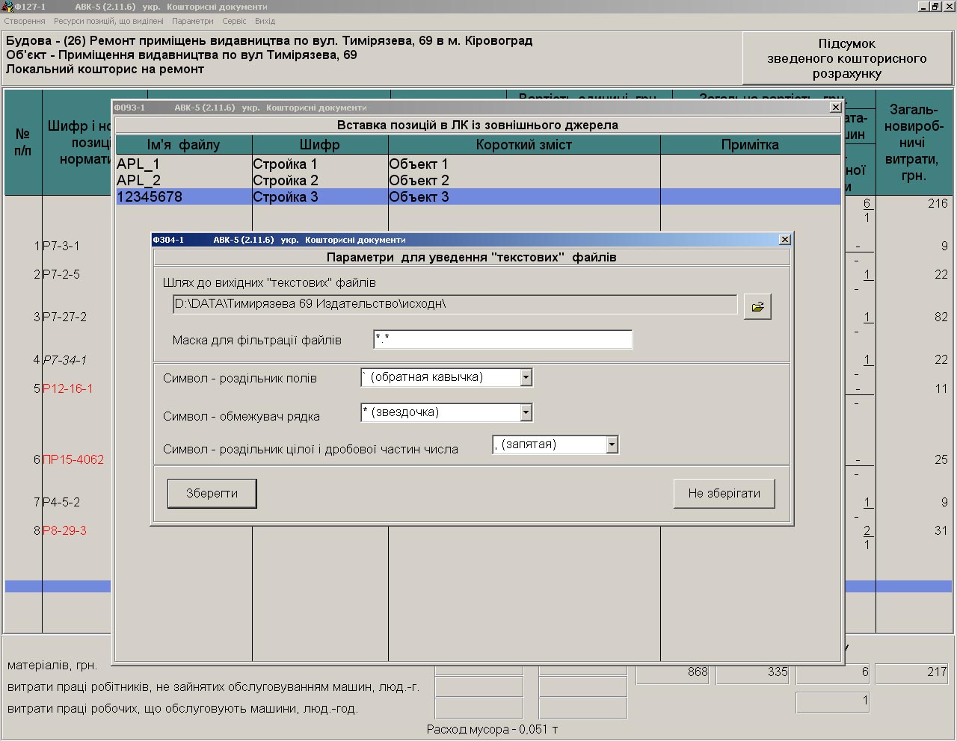Viewport: 957px width, 741px height.
Task: Open the Параметри menu
Action: tap(193, 21)
